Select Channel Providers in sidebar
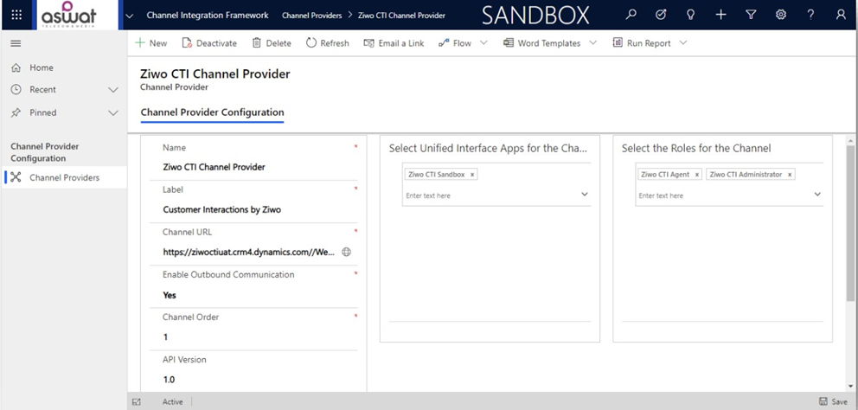Image resolution: width=858 pixels, height=410 pixels. point(63,177)
